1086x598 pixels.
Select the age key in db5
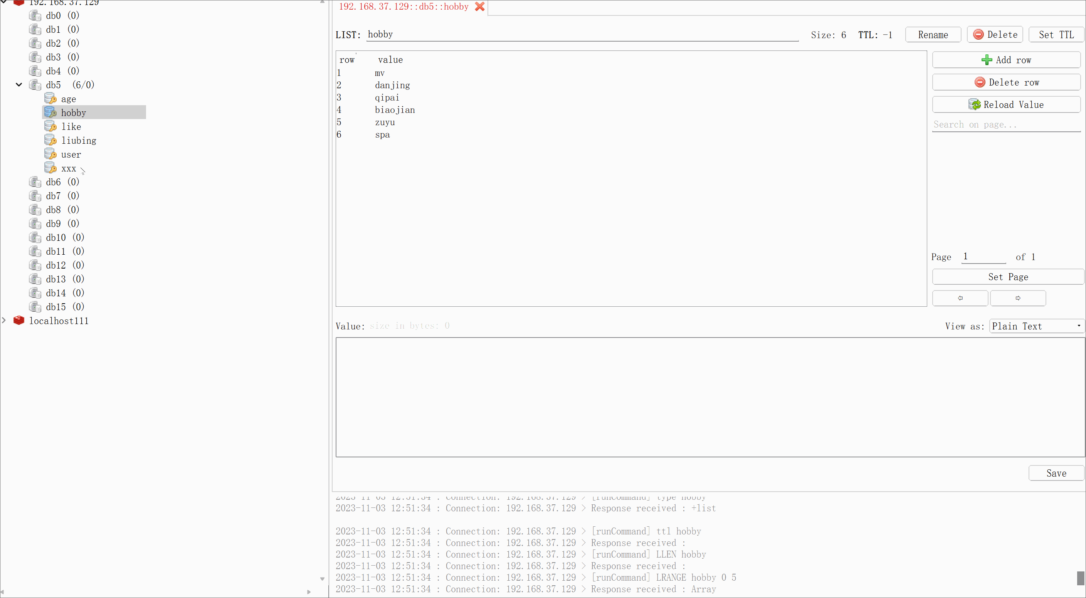pyautogui.click(x=68, y=98)
